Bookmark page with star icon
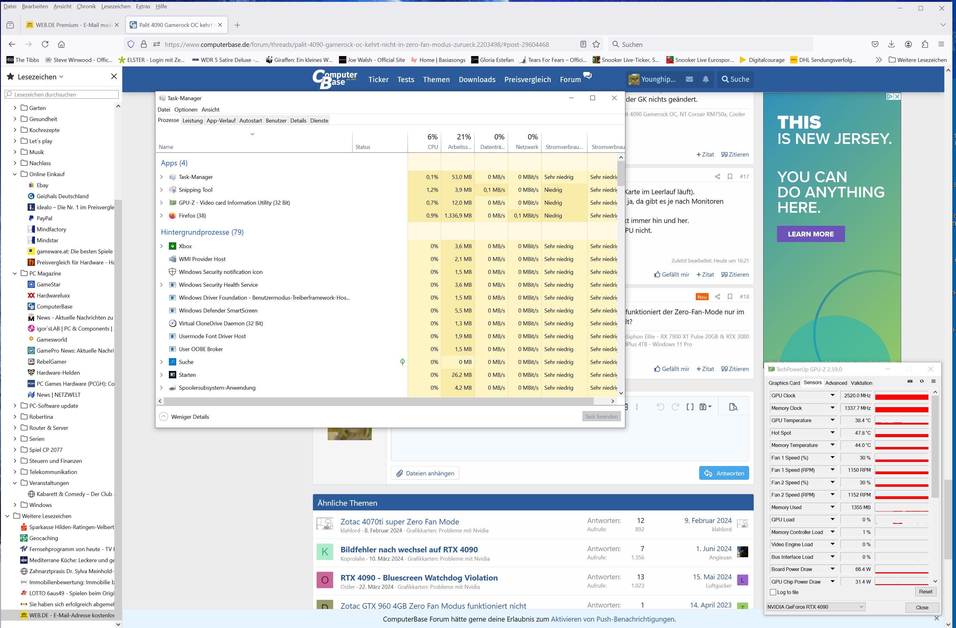956x628 pixels. point(596,44)
